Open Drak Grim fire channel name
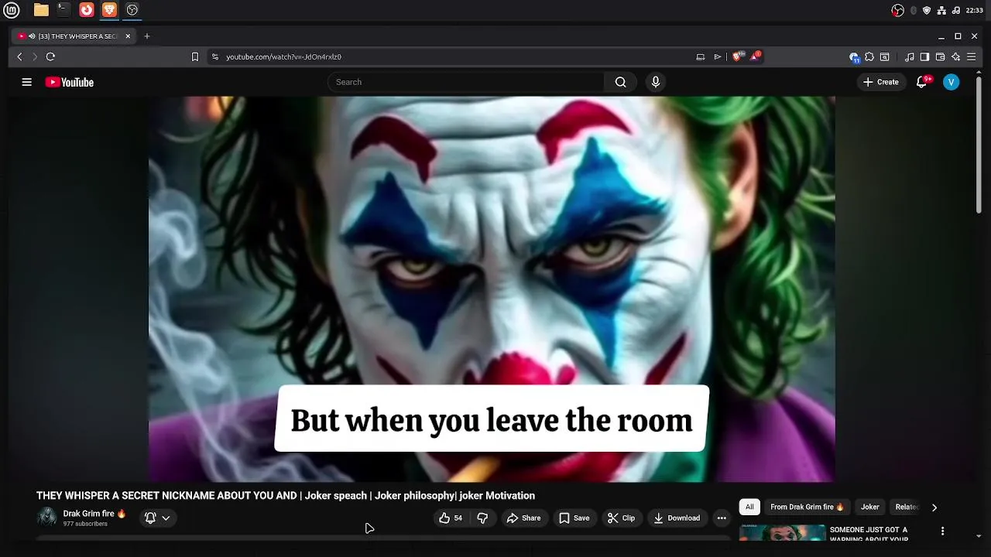Image resolution: width=991 pixels, height=557 pixels. pyautogui.click(x=94, y=514)
